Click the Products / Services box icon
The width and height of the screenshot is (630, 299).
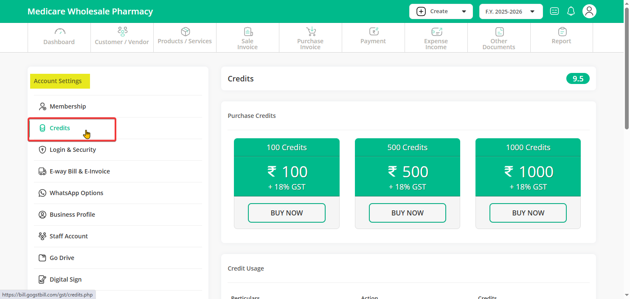[185, 32]
